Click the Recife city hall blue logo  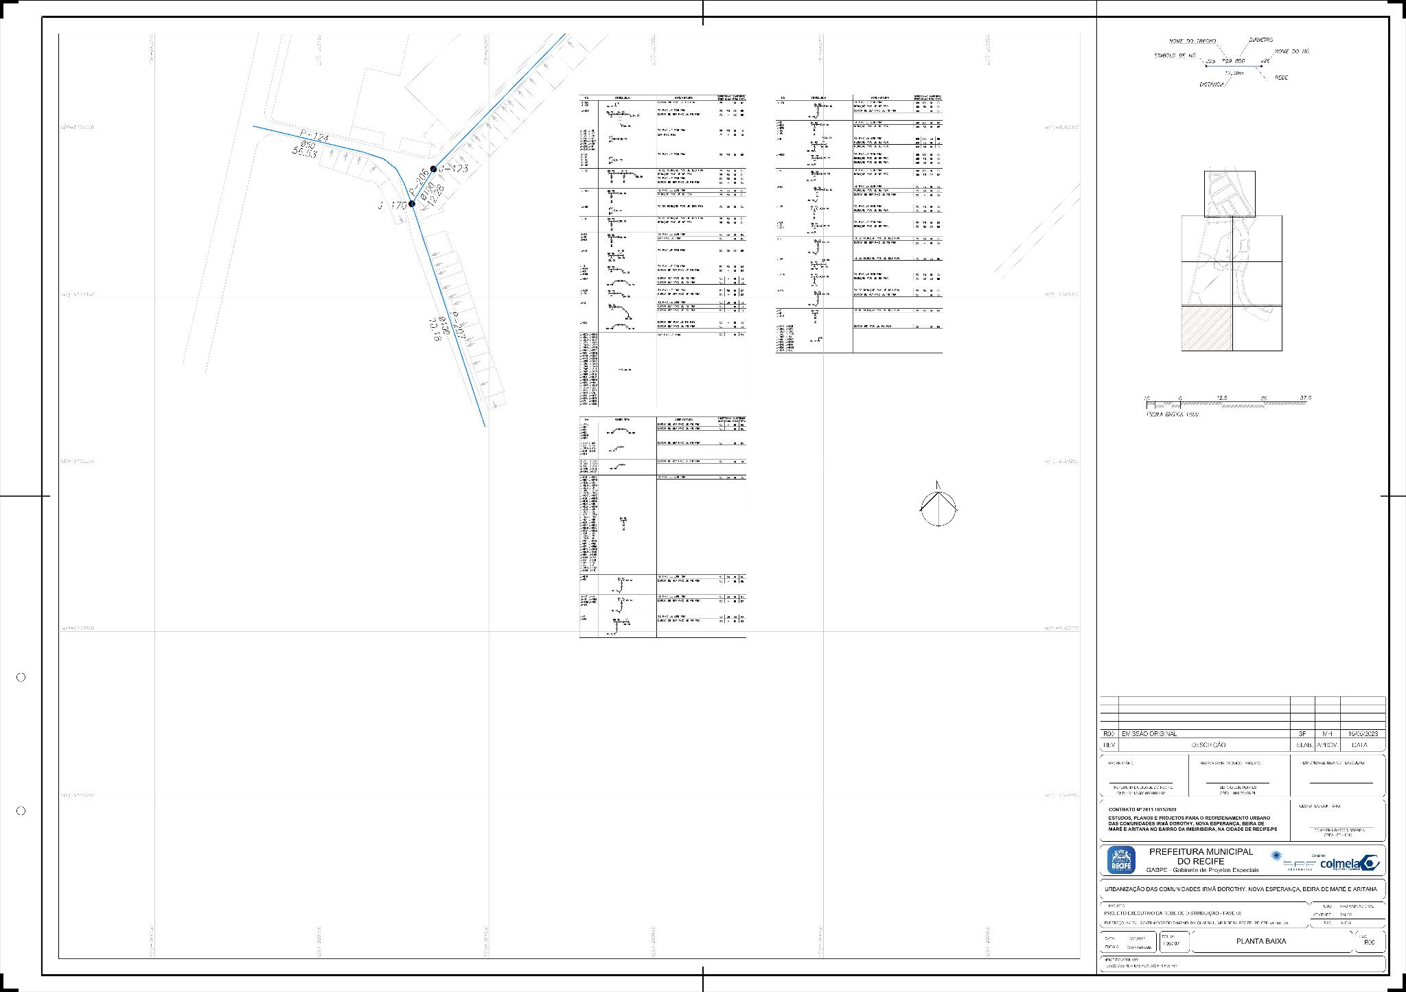point(1121,860)
